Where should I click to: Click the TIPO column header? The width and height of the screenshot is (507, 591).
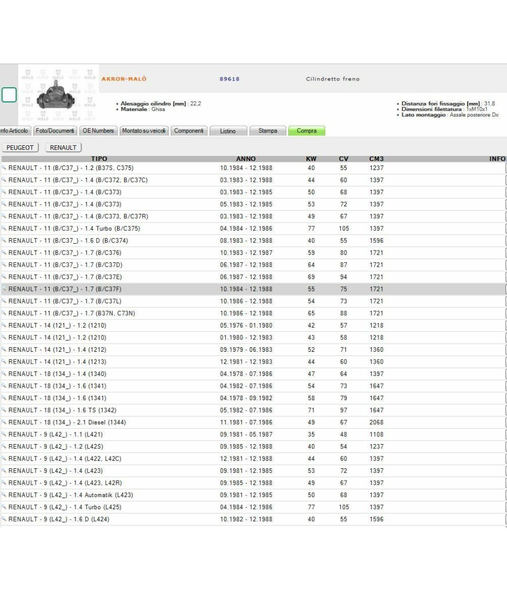coord(99,159)
